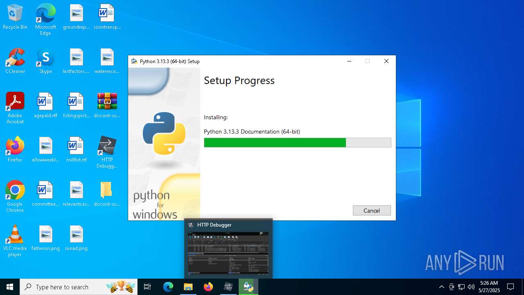The width and height of the screenshot is (524, 295).
Task: Open the taskbar clock and date
Action: tap(489, 287)
